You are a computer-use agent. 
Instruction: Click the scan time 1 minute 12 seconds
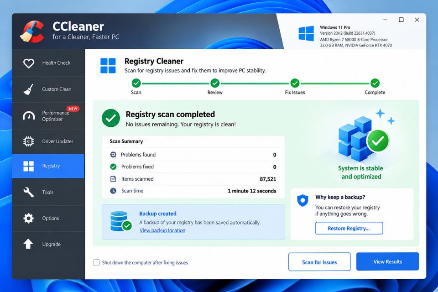pos(252,191)
